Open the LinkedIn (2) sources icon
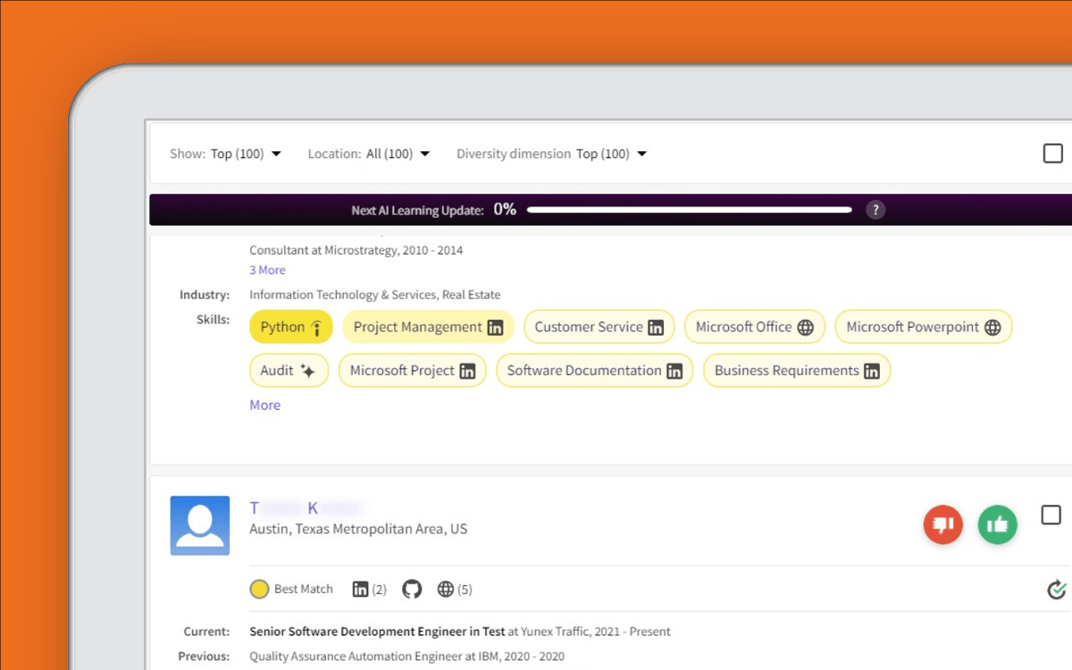1072x670 pixels. pyautogui.click(x=360, y=589)
